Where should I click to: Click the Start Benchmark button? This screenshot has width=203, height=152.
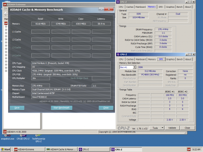[x=62, y=108]
